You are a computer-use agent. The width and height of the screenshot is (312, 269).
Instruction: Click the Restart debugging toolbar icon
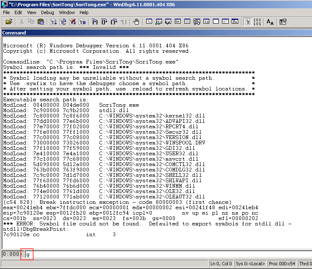pyautogui.click(x=63, y=22)
